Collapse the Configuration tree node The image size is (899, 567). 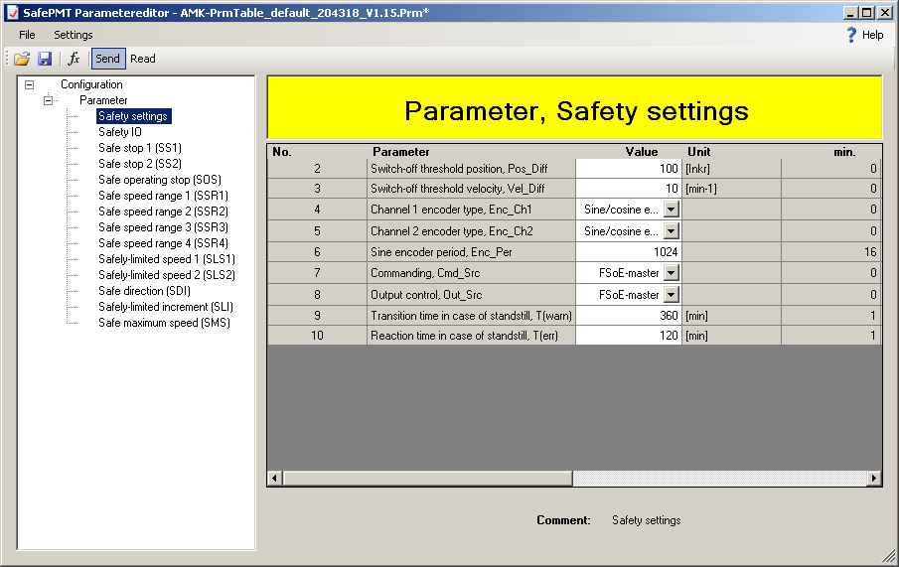tap(29, 84)
